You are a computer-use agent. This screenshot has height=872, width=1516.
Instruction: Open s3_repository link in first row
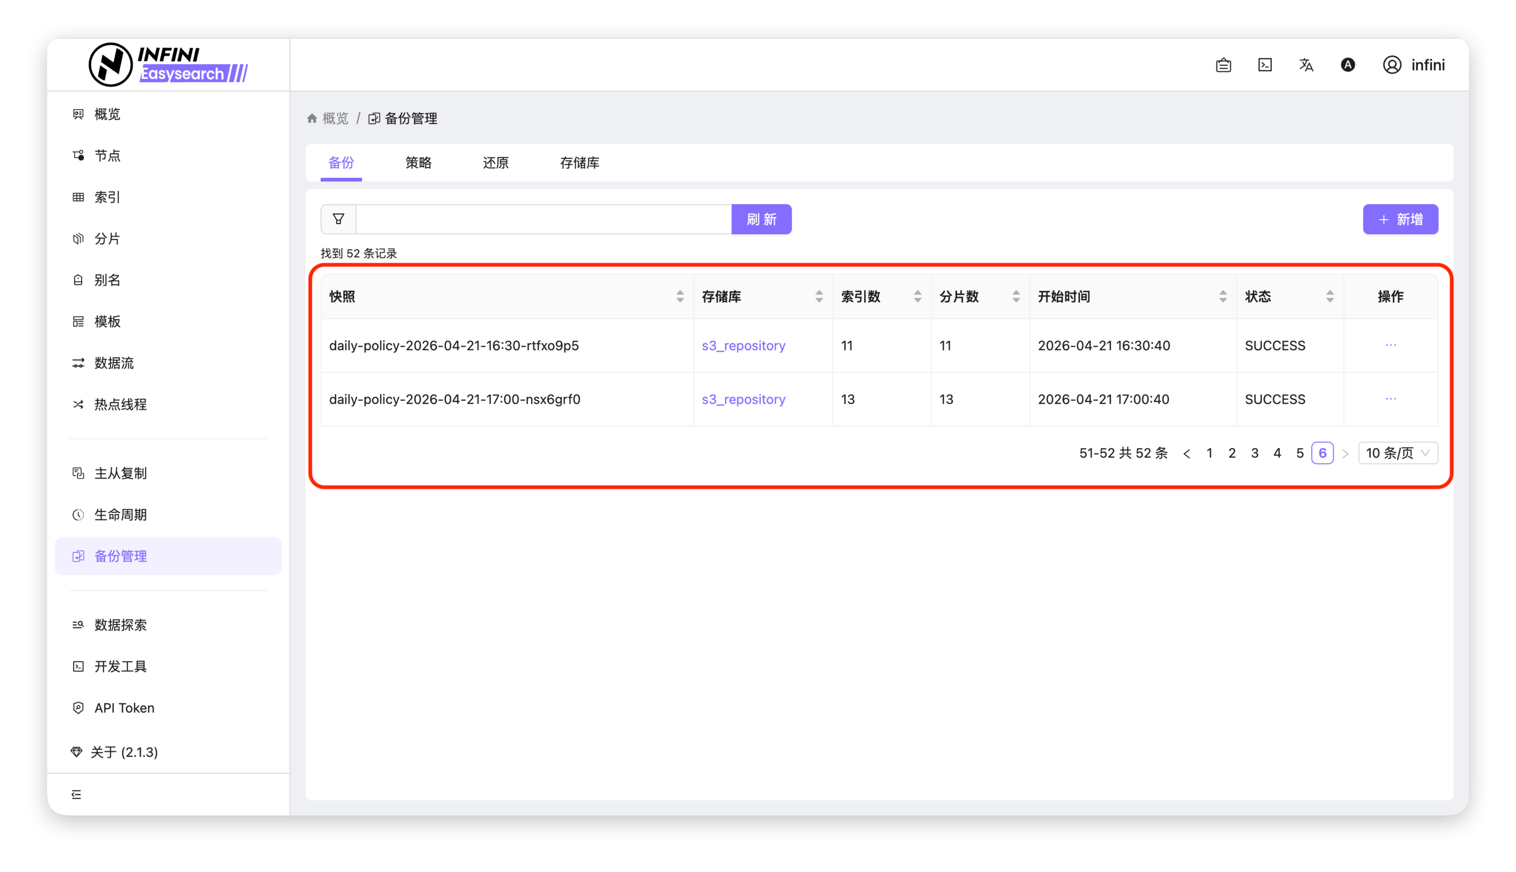click(743, 346)
